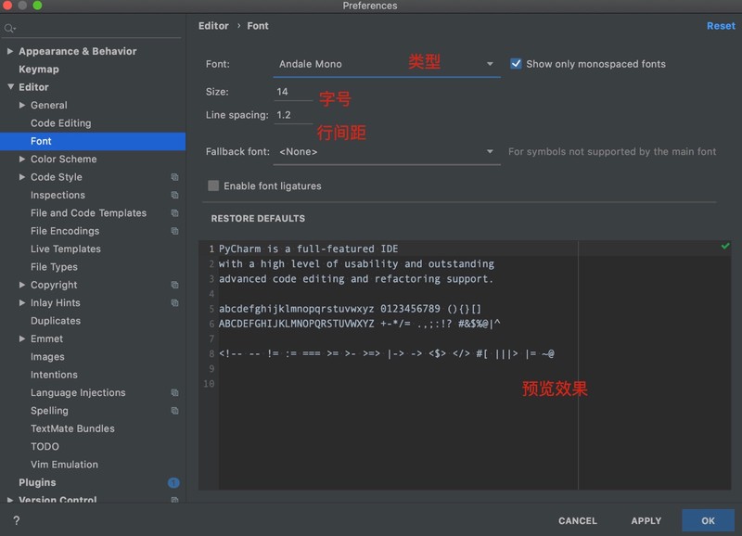Open Intentions settings
The width and height of the screenshot is (742, 536).
[54, 375]
